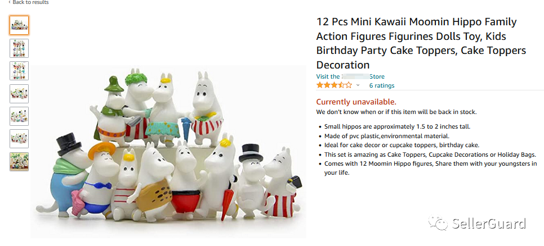Open the last thumbnail with green leaves
The width and height of the screenshot is (544, 246).
(x=19, y=161)
